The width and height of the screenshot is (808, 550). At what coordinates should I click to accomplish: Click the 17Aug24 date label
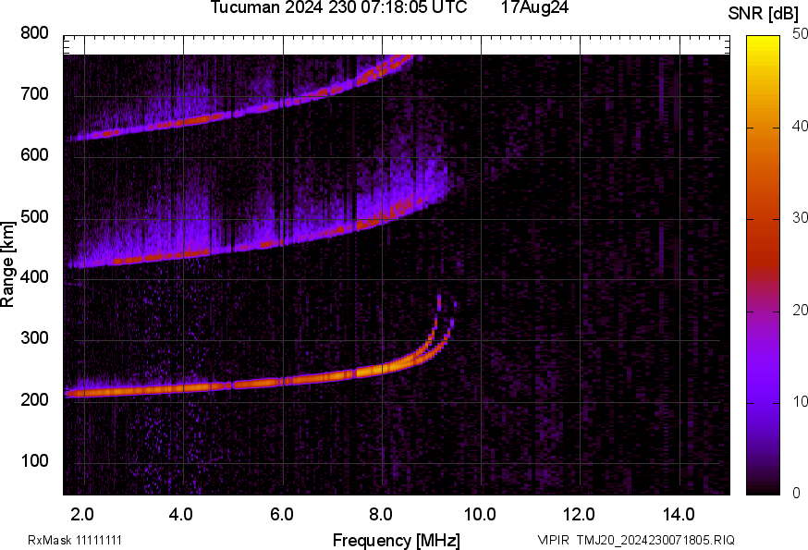click(x=534, y=7)
